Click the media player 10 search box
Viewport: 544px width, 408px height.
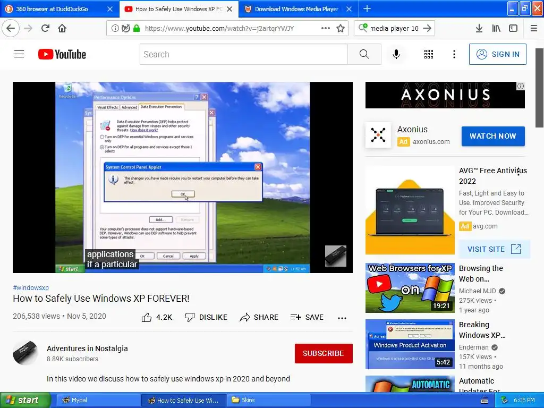tap(394, 29)
